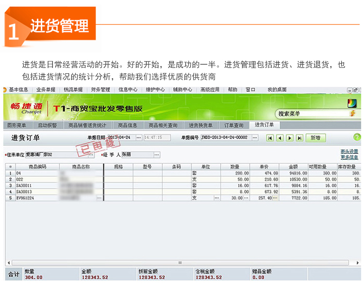Go to next record arrow icon
Screen dimensions: 364x297
pyautogui.click(x=290, y=138)
